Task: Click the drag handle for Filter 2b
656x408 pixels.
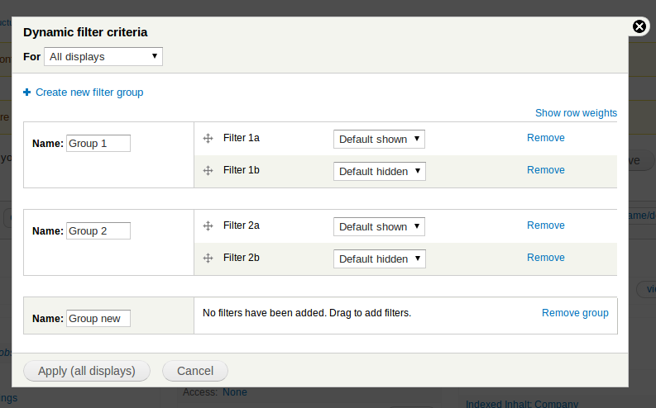Action: (x=208, y=258)
